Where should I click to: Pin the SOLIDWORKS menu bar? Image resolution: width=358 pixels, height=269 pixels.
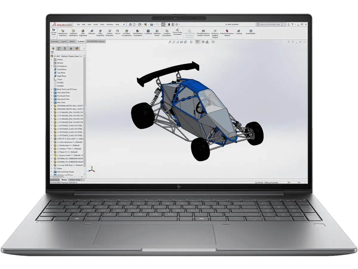(124, 24)
